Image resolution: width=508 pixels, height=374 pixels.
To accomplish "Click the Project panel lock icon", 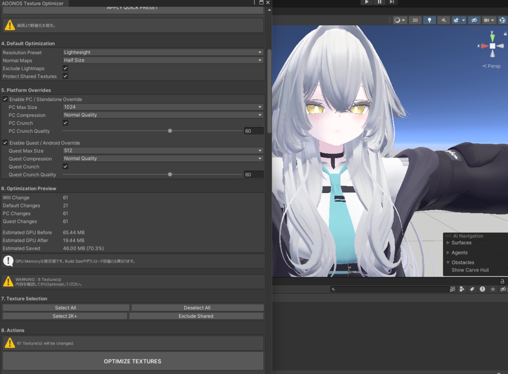I will (503, 281).
